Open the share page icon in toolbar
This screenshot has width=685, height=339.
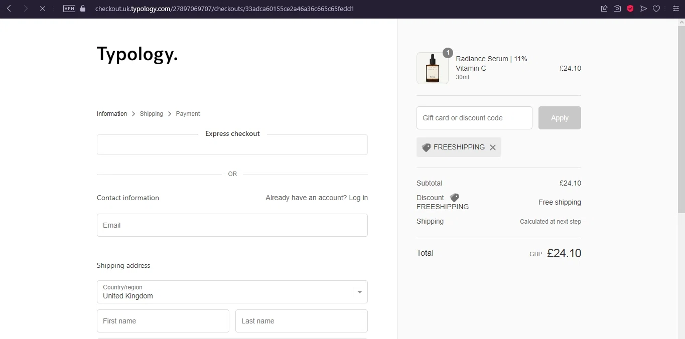[604, 9]
